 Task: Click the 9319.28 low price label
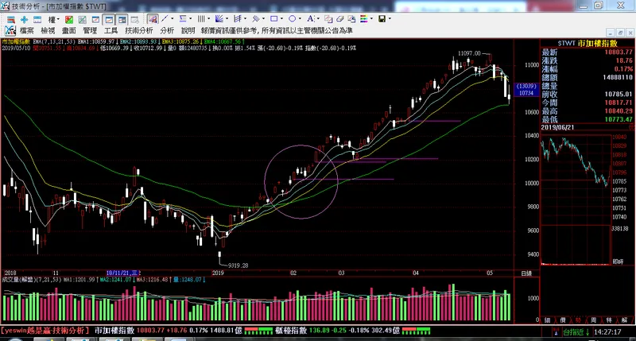(238, 265)
